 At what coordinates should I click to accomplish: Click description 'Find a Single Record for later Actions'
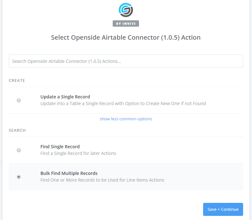click(78, 153)
